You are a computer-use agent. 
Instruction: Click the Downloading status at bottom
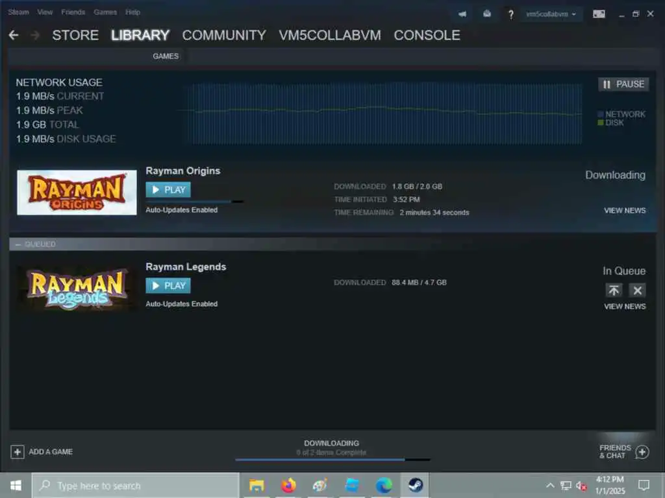pos(332,444)
